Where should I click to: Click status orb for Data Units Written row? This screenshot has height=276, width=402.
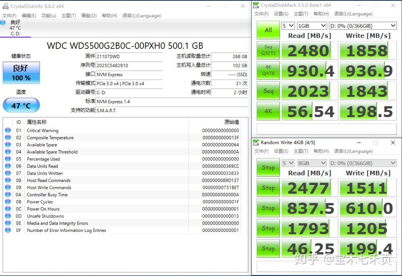click(8, 173)
